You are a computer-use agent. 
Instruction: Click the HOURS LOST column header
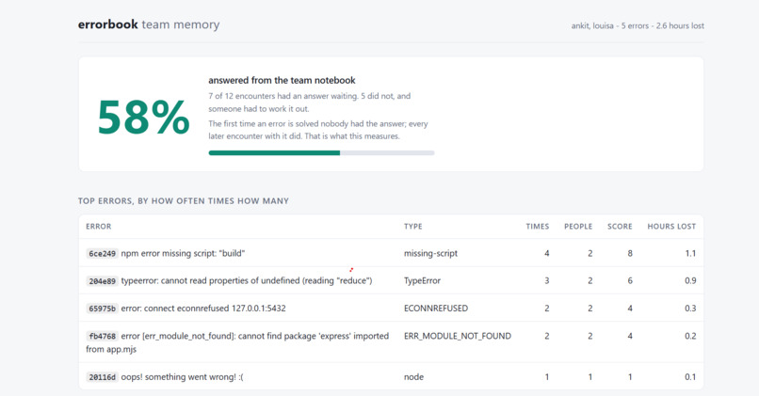(x=671, y=227)
